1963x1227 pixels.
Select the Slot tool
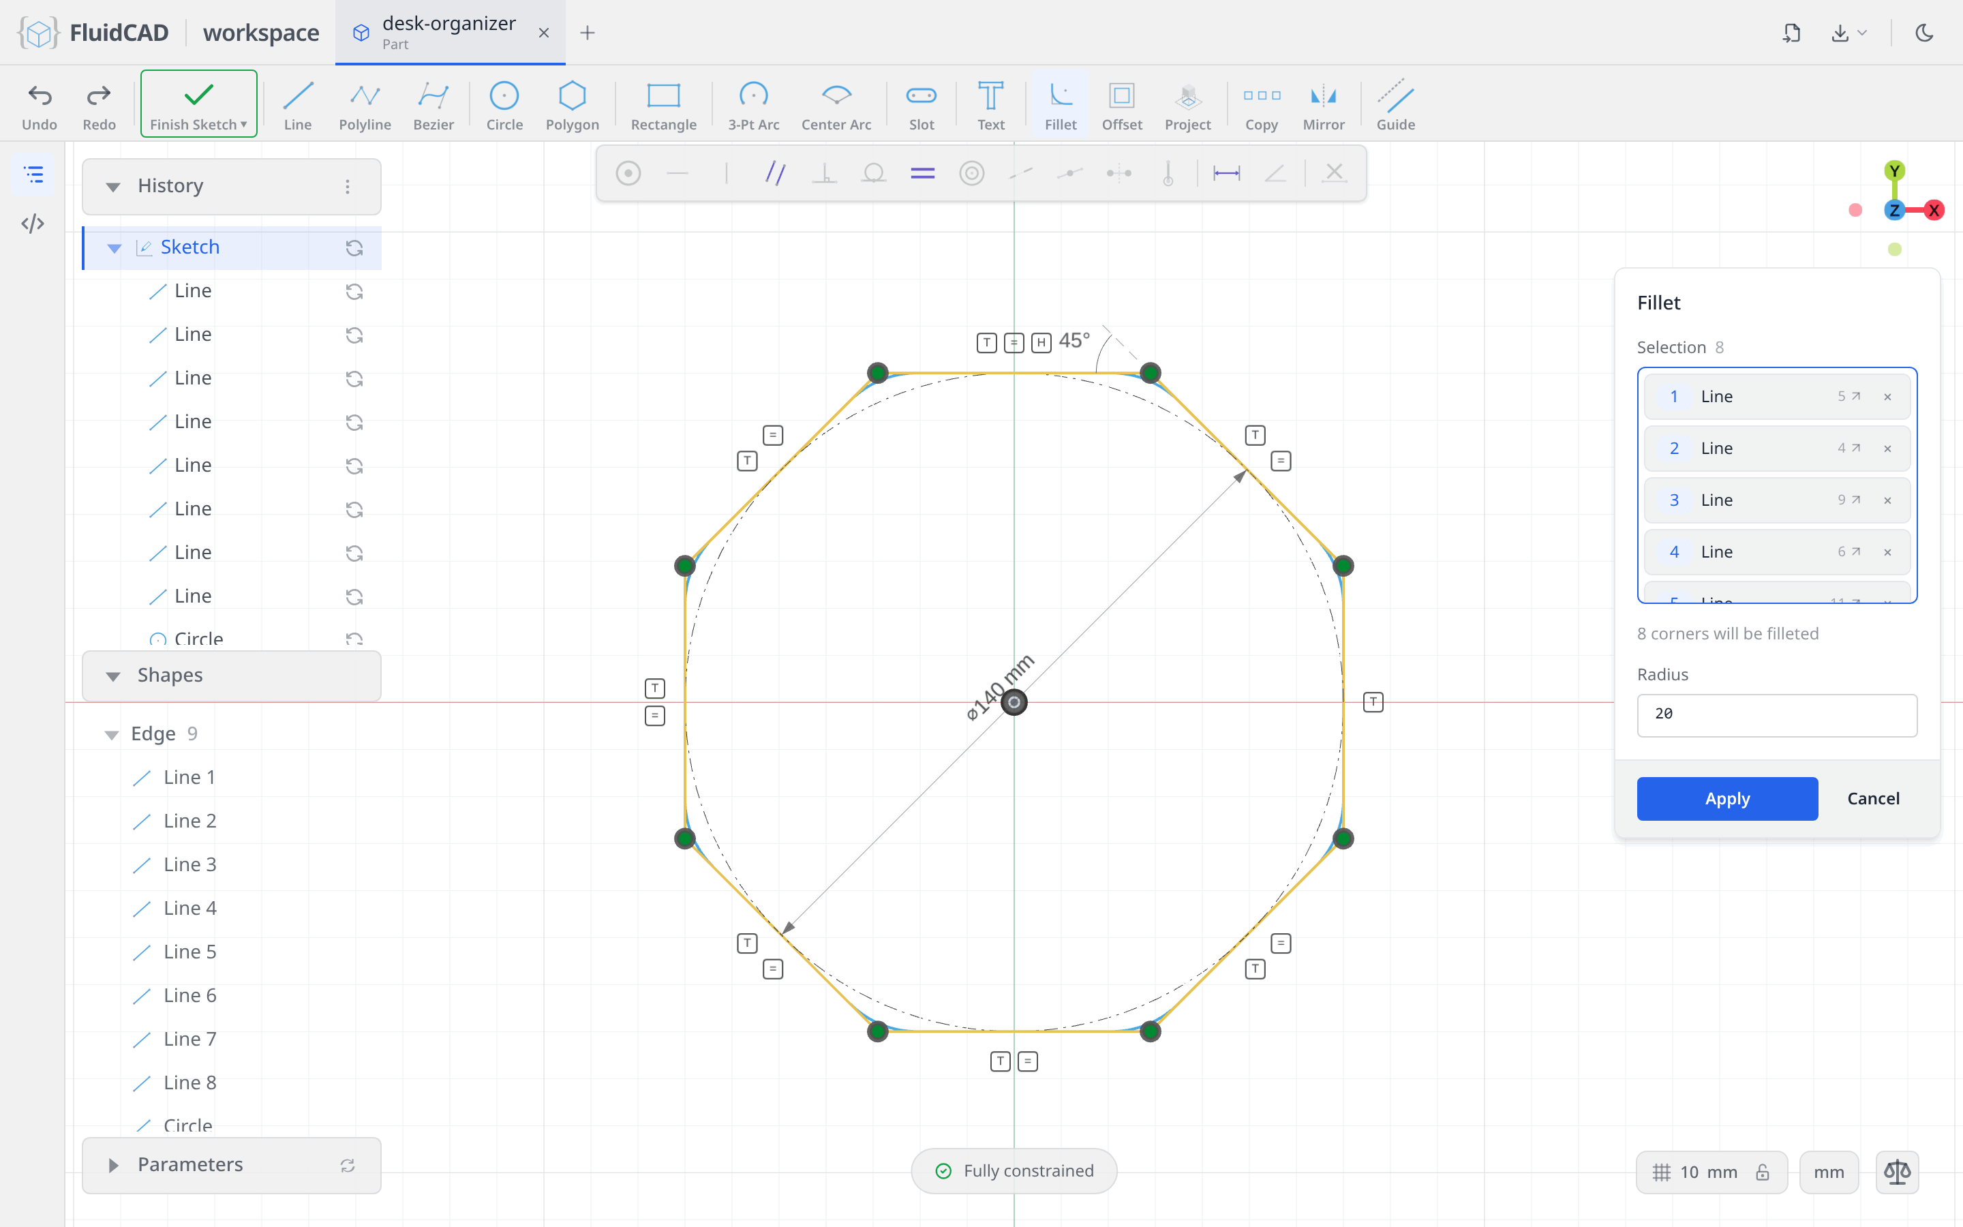tap(921, 106)
